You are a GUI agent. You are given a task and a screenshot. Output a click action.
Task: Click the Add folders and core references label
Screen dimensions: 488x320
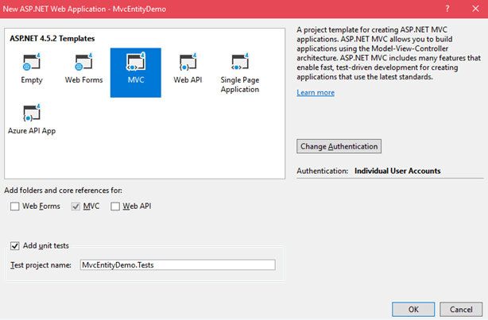coord(63,191)
